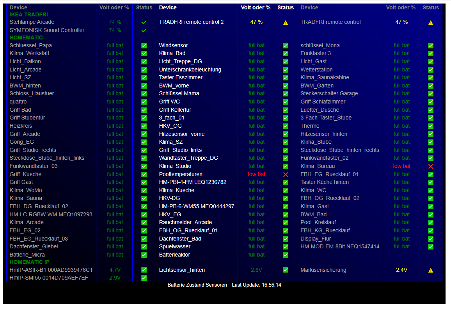Click status check icon for Wetterstation
451x312 pixels.
click(431, 70)
